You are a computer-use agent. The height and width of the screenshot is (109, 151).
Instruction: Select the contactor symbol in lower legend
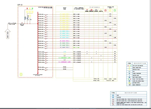[x=113, y=97]
